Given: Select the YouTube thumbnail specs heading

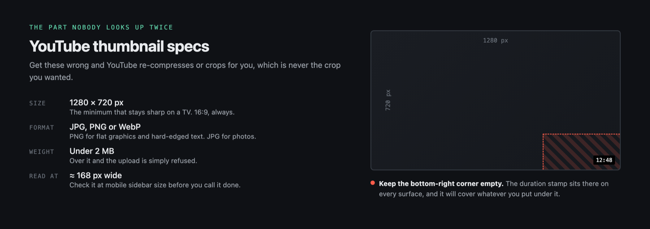Looking at the screenshot, I should [119, 46].
